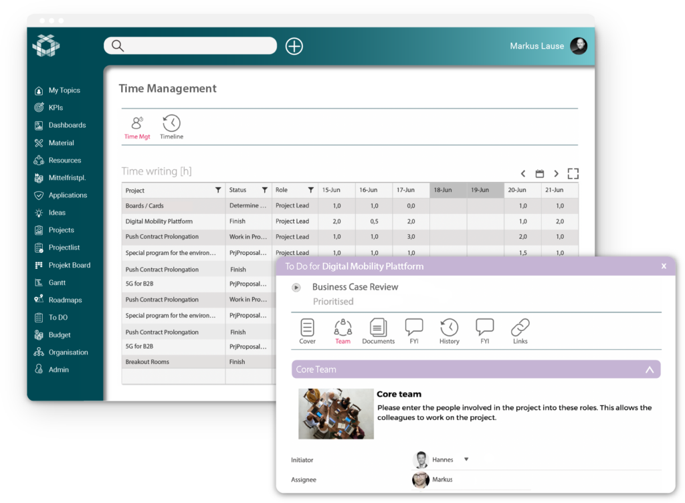Collapse the Core Team section

coord(648,369)
